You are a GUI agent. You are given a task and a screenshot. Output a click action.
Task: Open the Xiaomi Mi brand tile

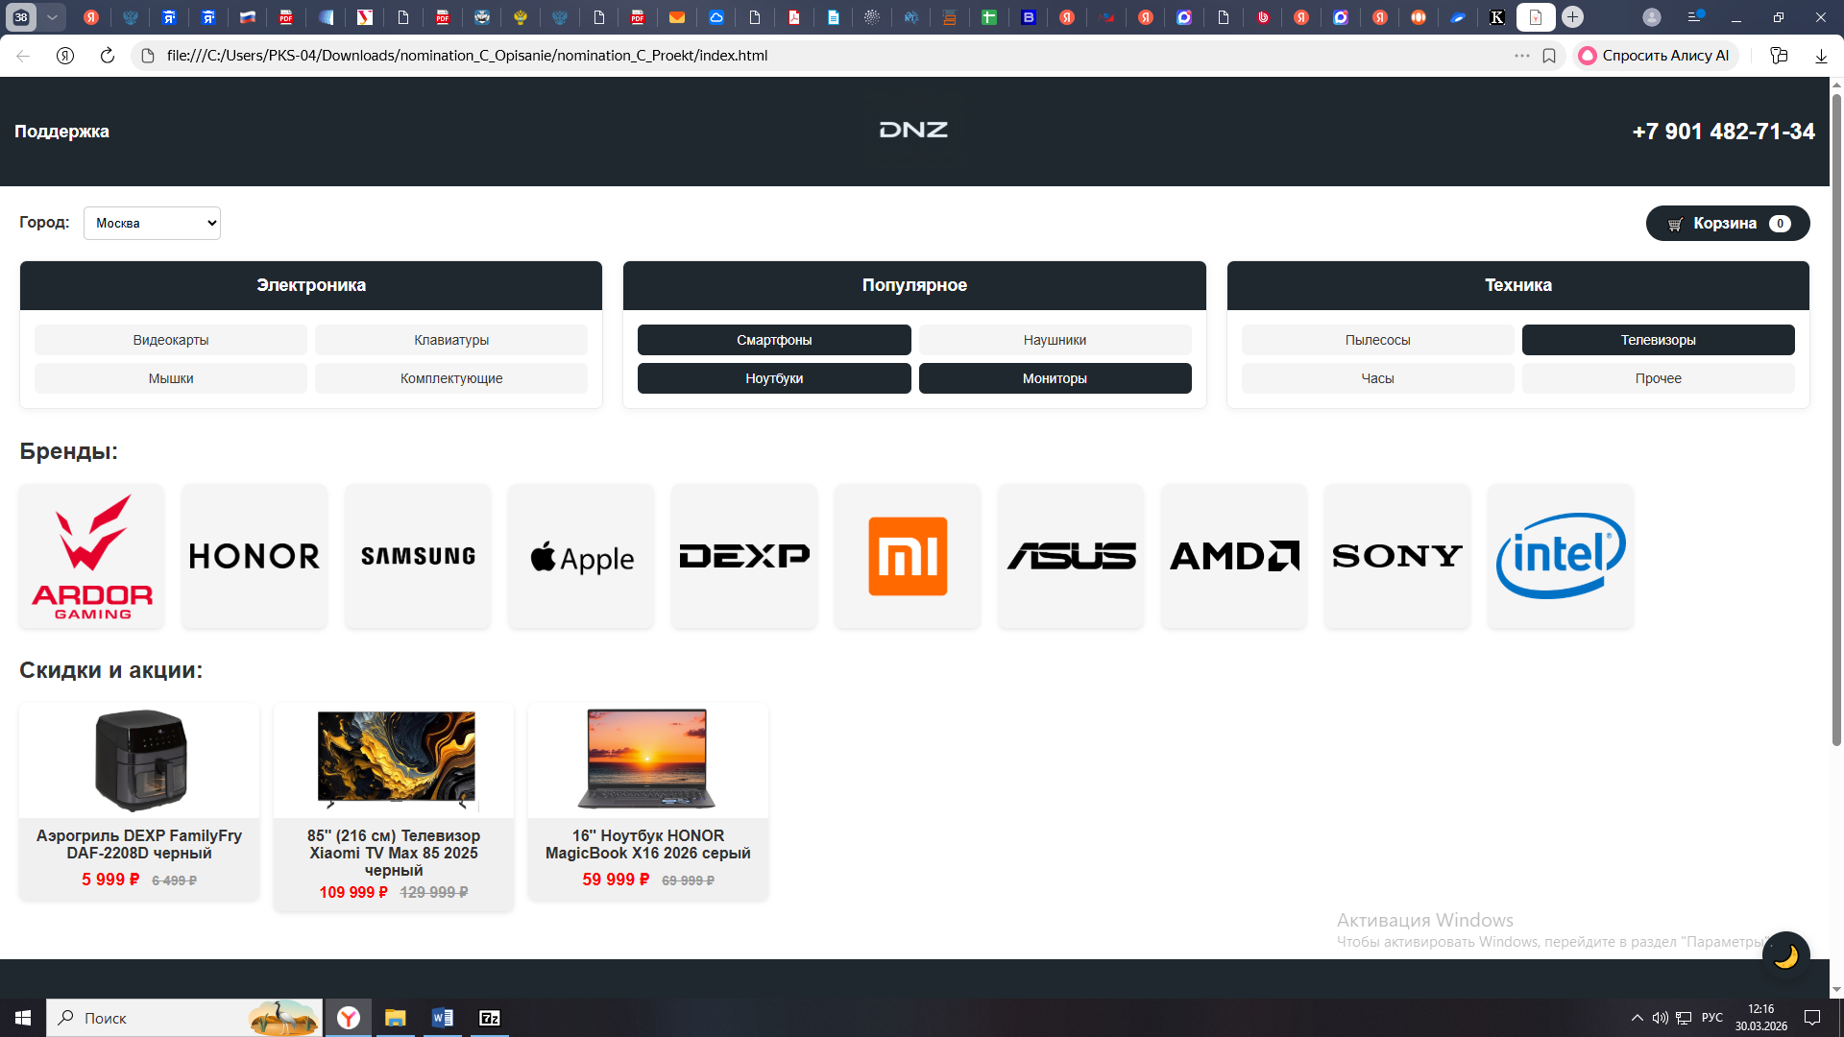tap(908, 556)
